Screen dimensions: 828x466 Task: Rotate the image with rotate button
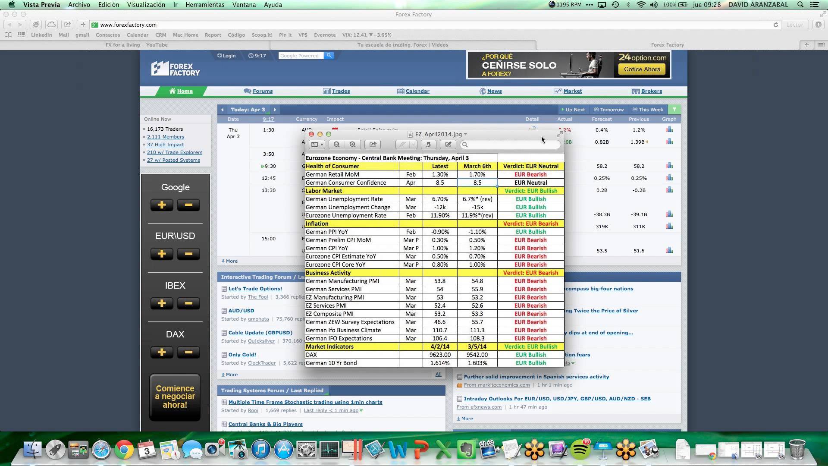[428, 145]
